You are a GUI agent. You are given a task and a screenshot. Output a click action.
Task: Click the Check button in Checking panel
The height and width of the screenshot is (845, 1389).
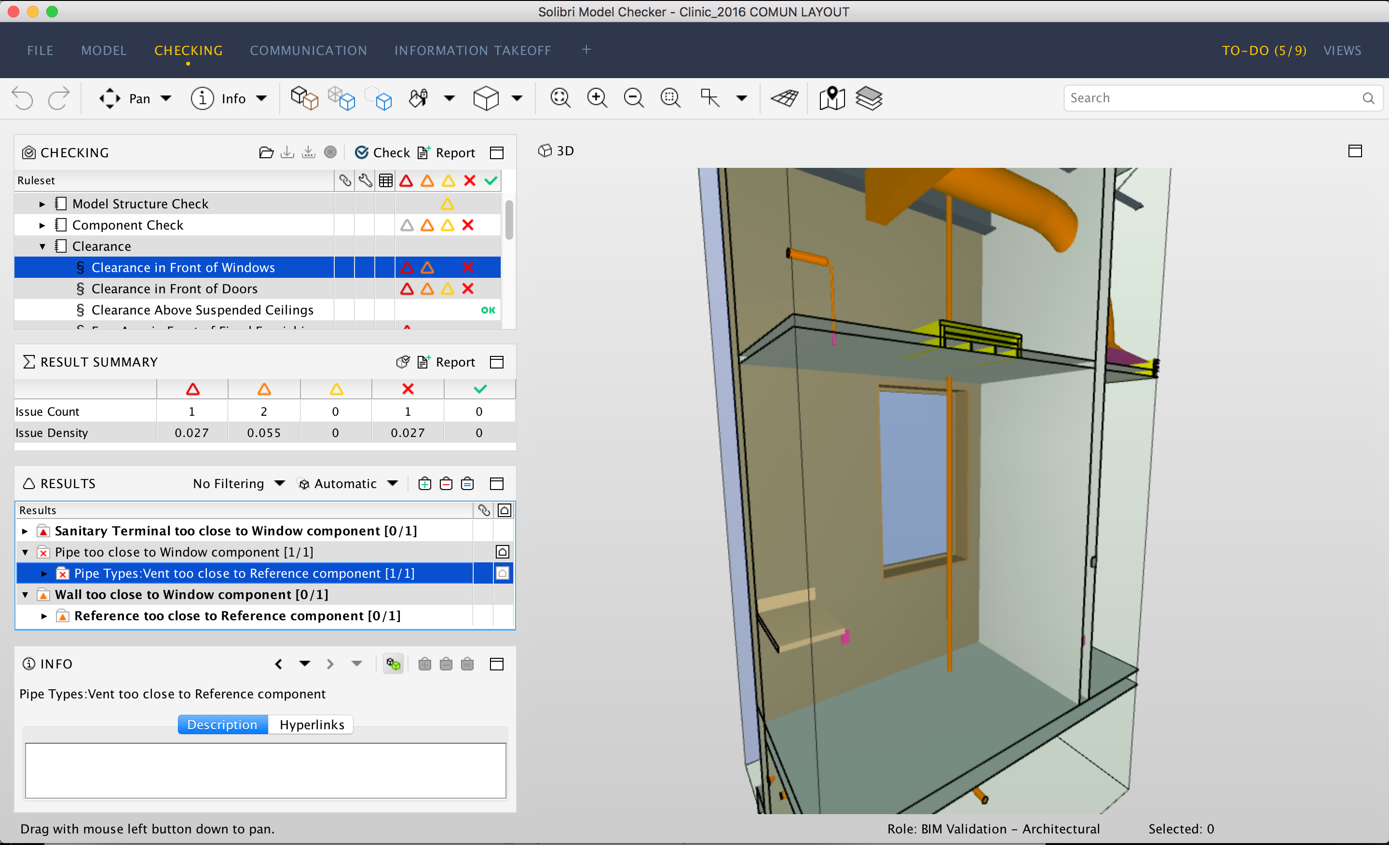tap(382, 153)
